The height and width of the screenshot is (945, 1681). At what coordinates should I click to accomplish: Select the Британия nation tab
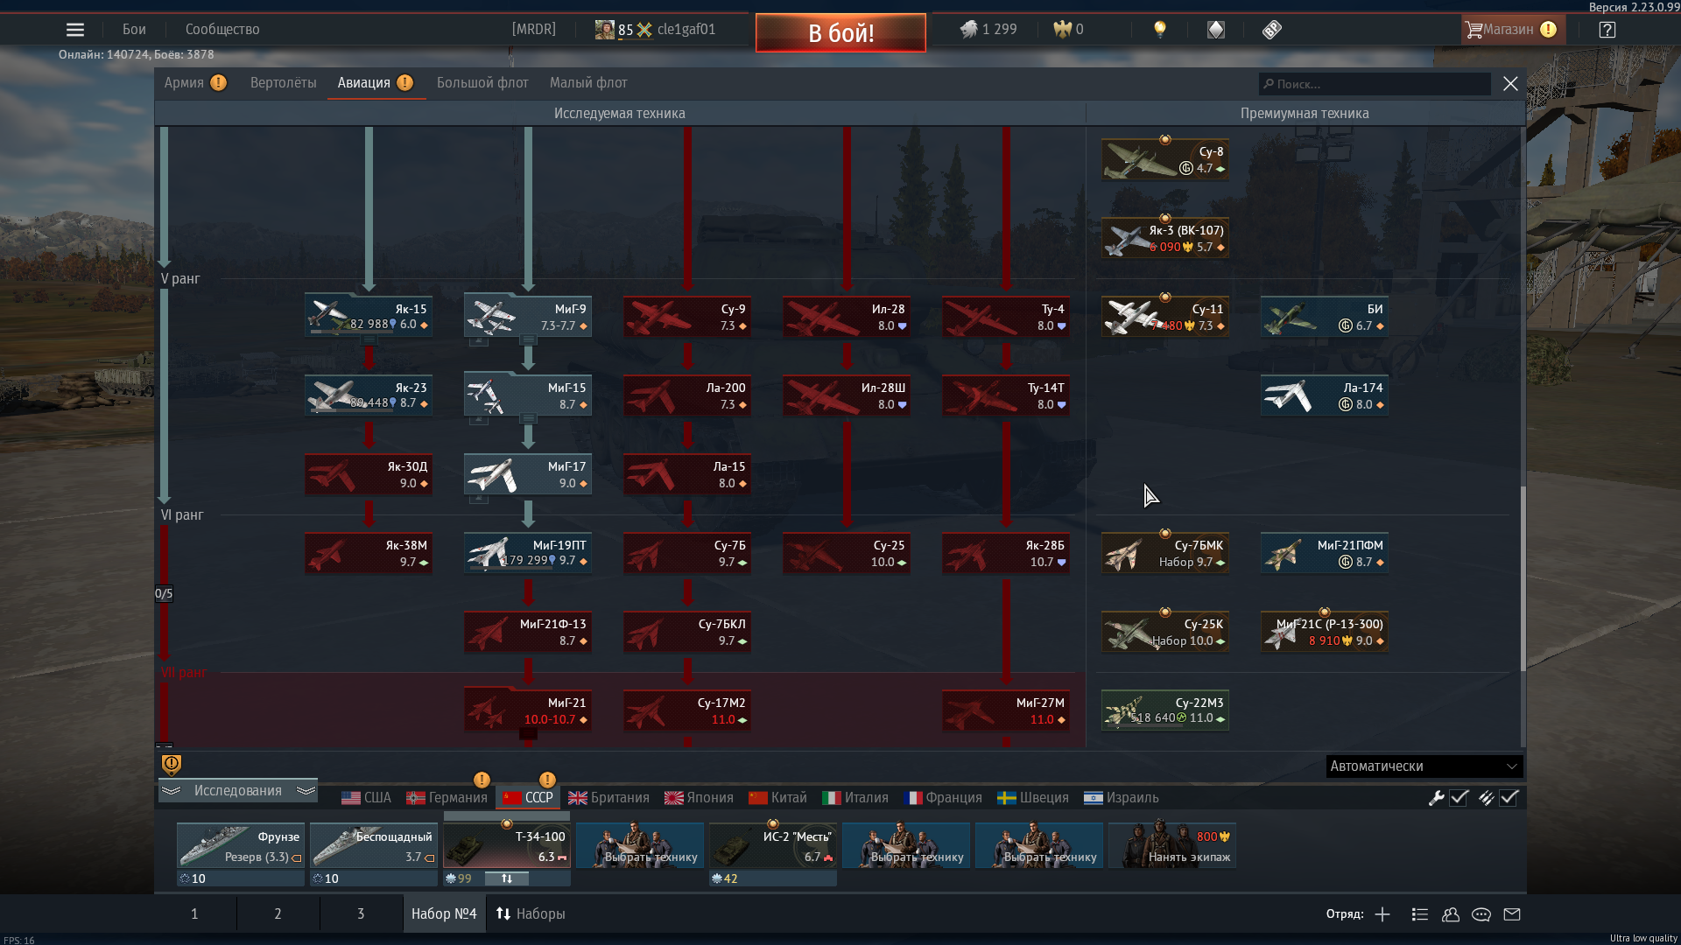point(608,798)
